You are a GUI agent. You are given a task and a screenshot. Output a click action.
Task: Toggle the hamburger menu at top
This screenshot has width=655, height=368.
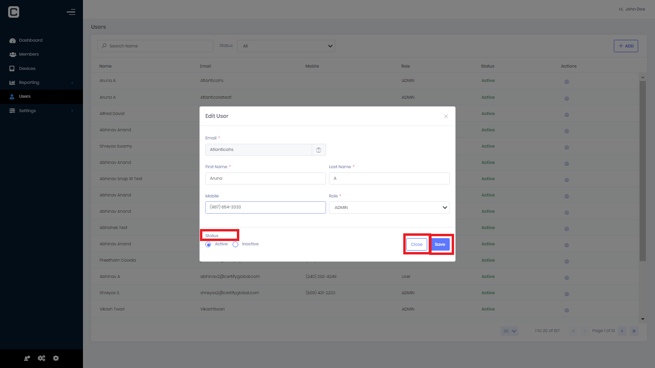coord(71,12)
